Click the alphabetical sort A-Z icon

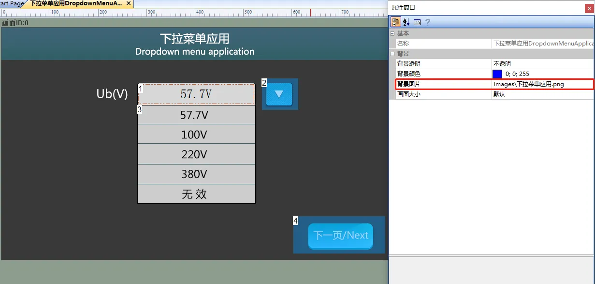click(406, 22)
